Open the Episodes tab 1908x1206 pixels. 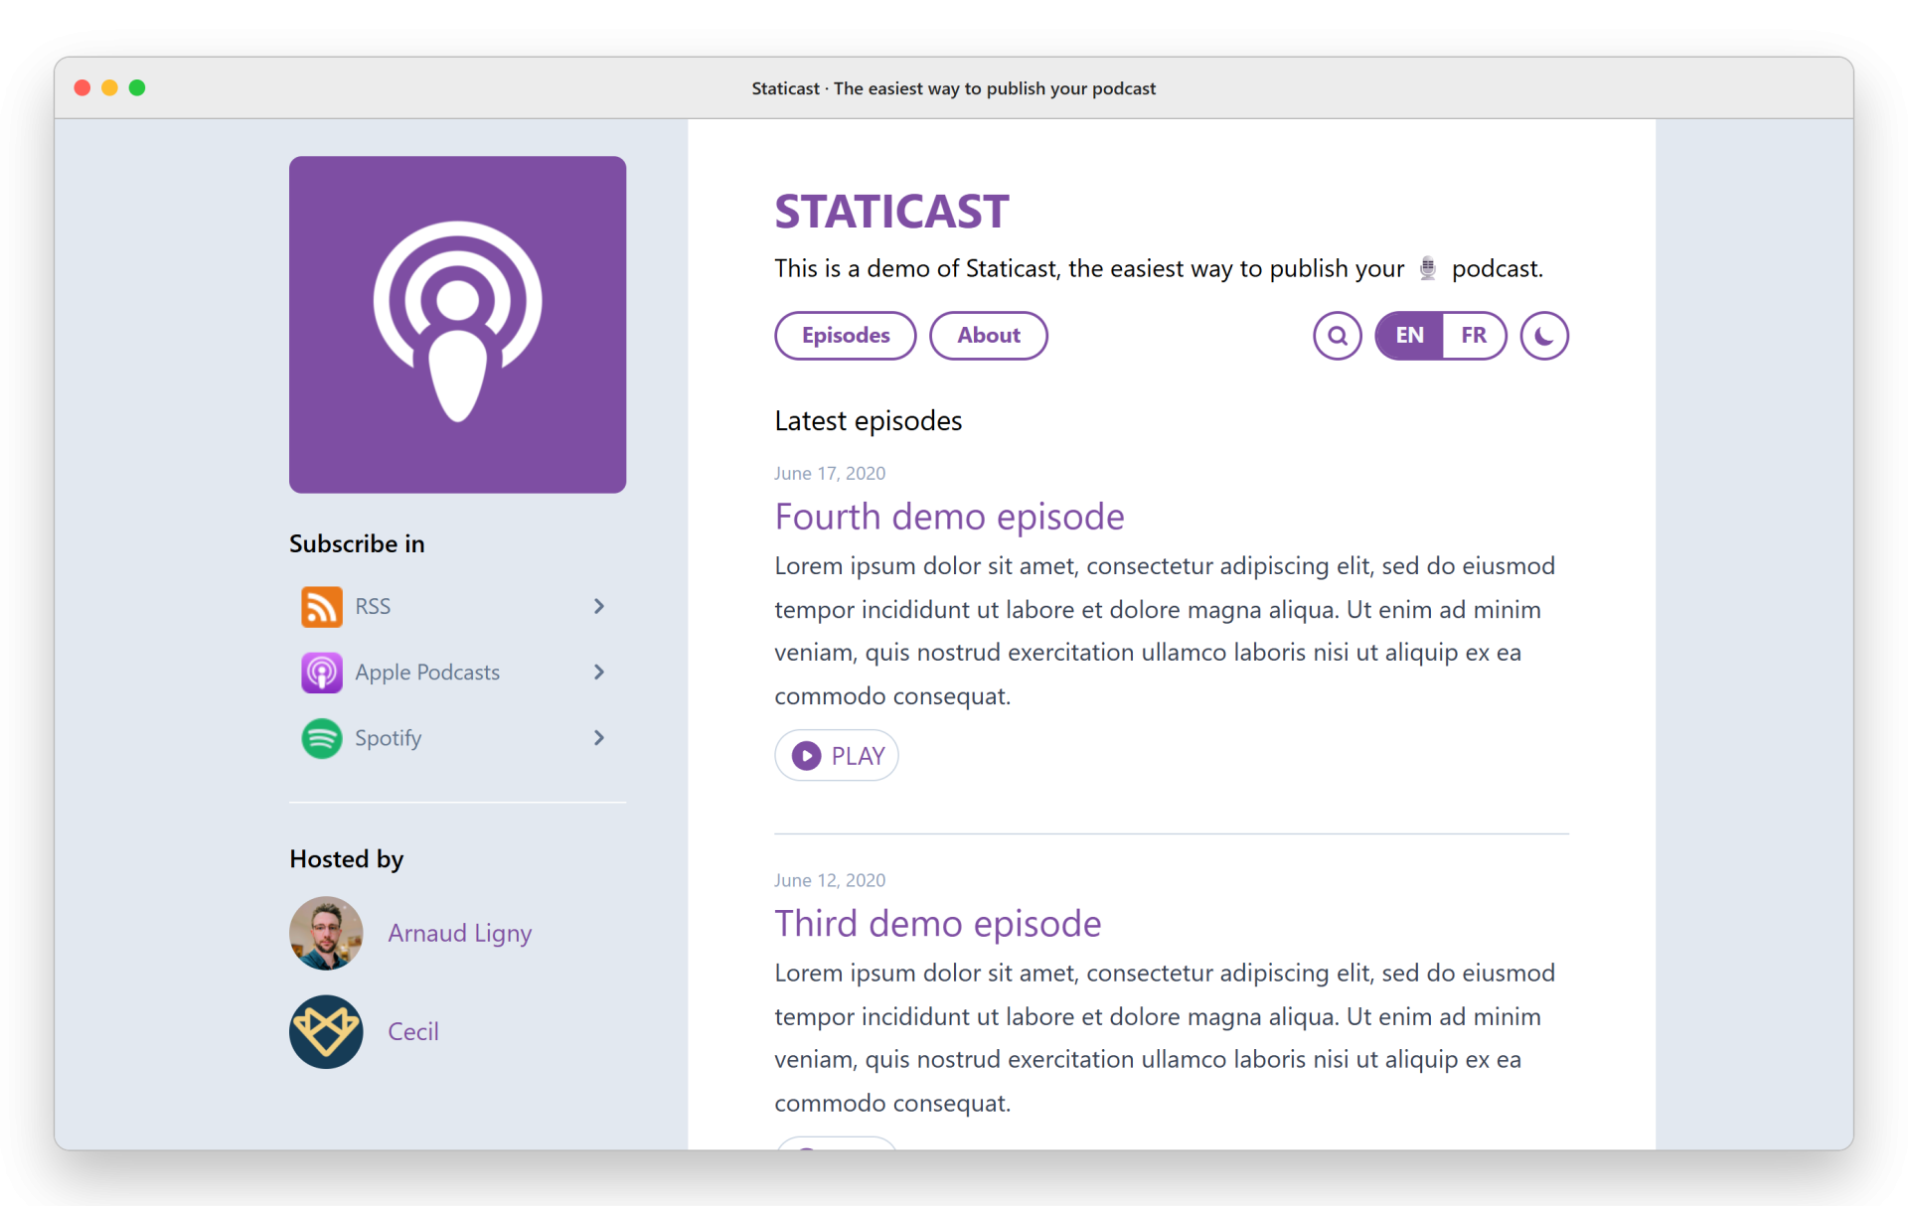846,336
